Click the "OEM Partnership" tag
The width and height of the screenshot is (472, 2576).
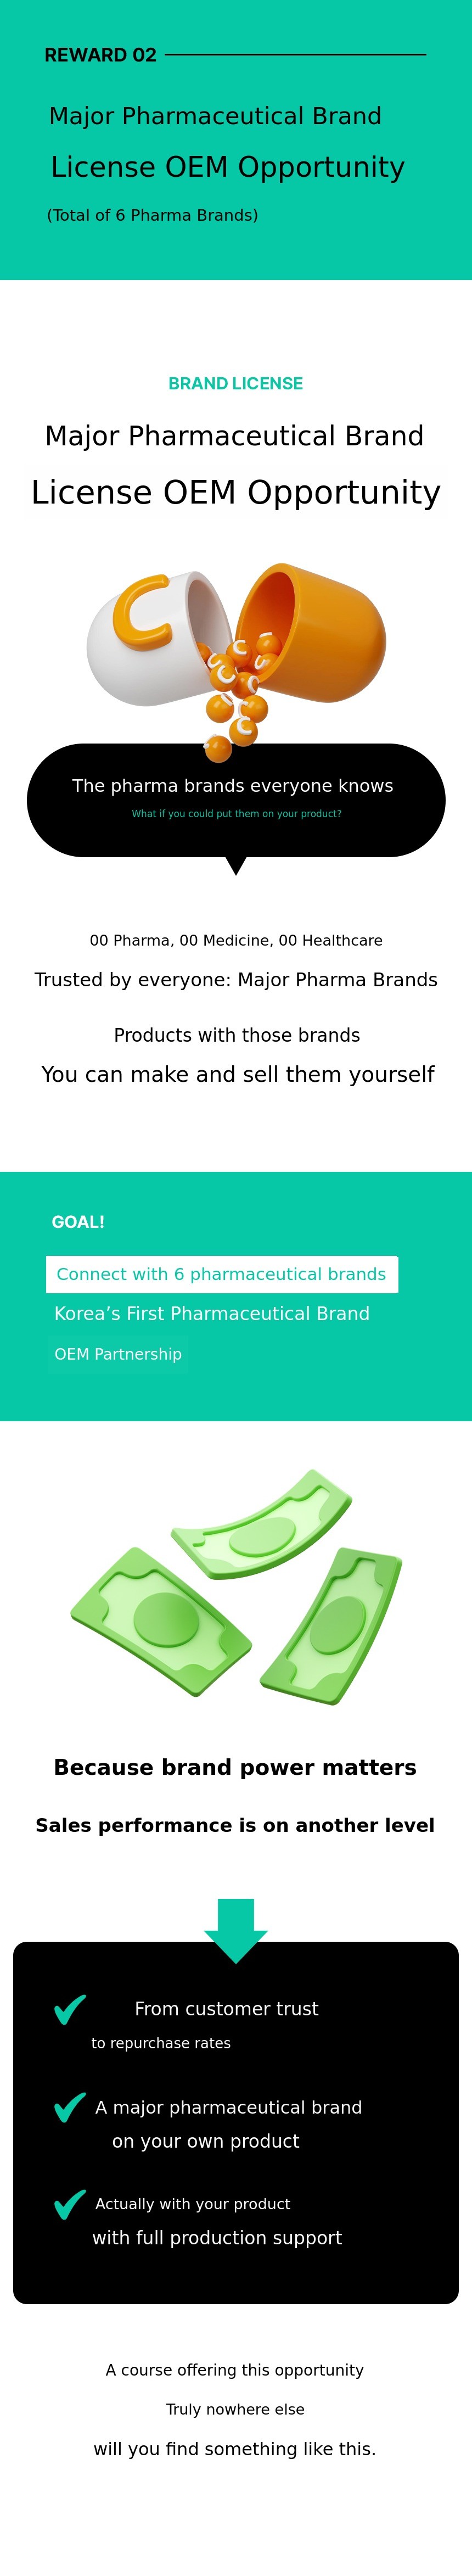pos(118,1354)
